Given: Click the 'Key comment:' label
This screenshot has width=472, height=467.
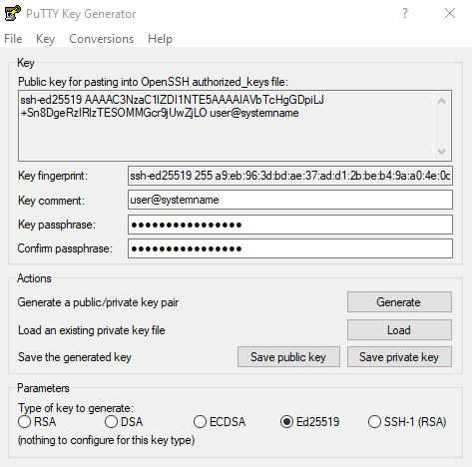Looking at the screenshot, I should (x=51, y=201).
